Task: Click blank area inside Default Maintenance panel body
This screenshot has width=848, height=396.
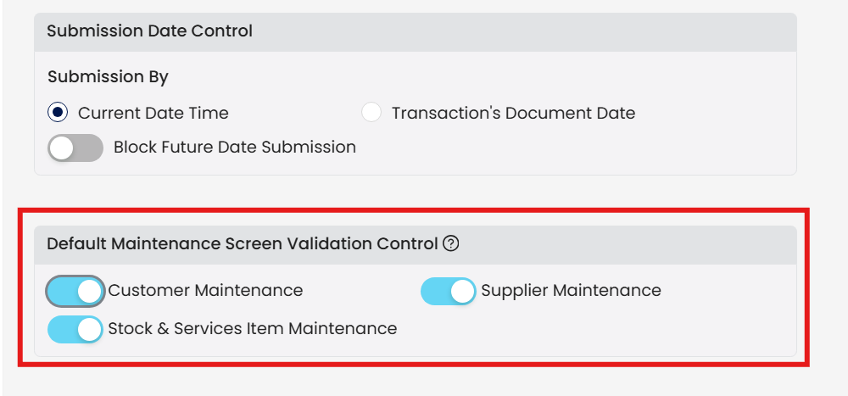Action: pyautogui.click(x=636, y=331)
